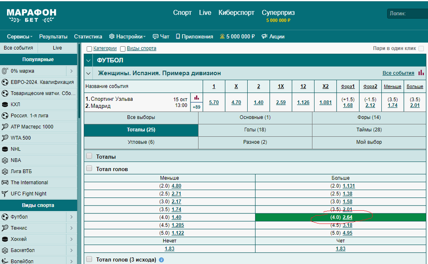This screenshot has width=428, height=264.
Task: Click the 5.70 odds for outcome 1
Action: [x=214, y=102]
